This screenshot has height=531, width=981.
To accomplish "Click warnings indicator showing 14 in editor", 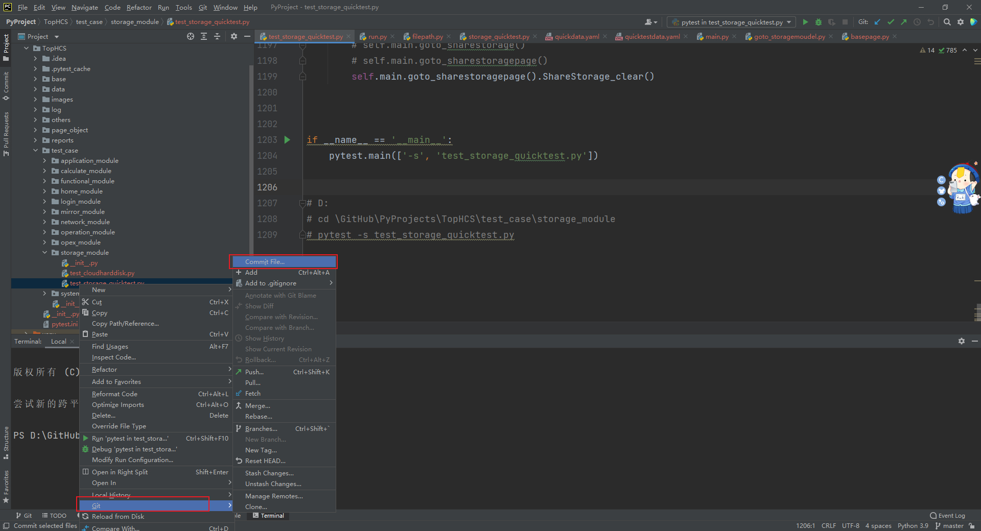I will [x=927, y=50].
